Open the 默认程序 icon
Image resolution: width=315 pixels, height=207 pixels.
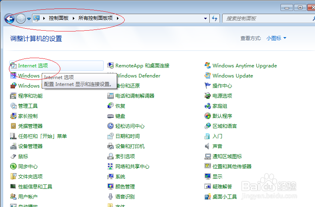(208, 116)
